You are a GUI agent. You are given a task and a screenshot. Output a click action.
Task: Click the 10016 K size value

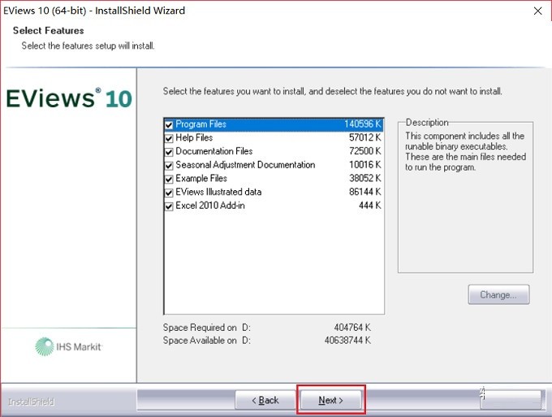pos(365,165)
